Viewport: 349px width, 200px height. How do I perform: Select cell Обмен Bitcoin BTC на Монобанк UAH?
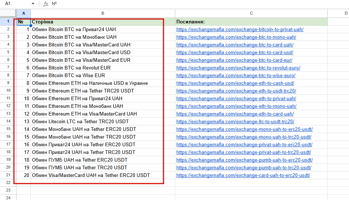coord(103,37)
